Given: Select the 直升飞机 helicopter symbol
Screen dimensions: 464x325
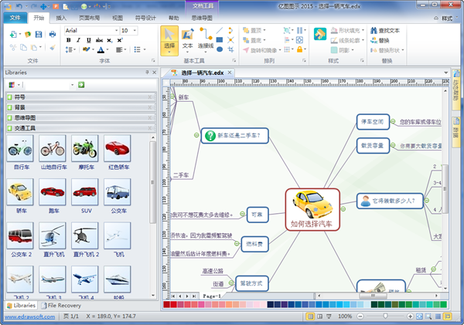Looking at the screenshot, I should coord(52,238).
